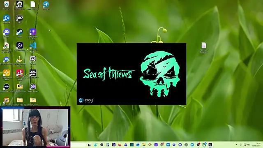Open the Steam desktop shortcut
Image resolution: width=263 pixels, height=148 pixels.
(x=20, y=33)
